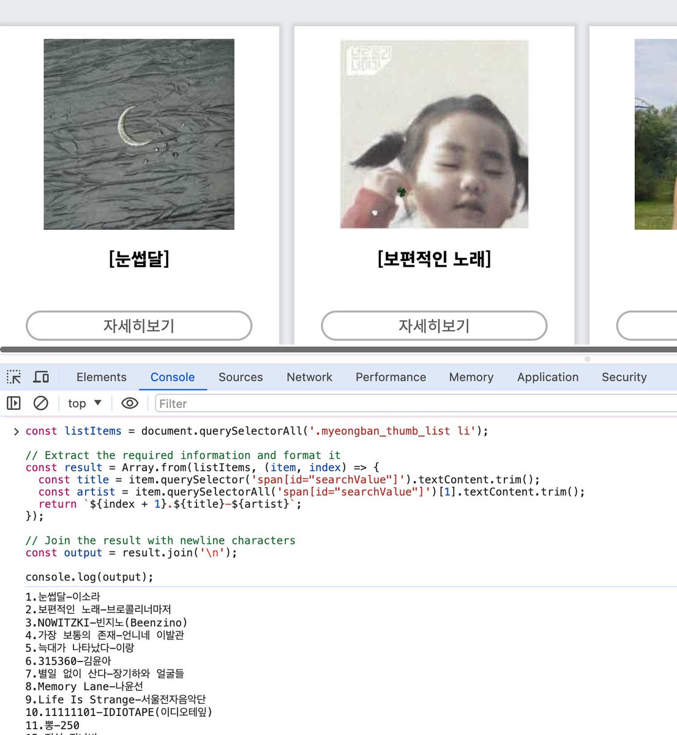Select the Console tab
This screenshot has height=735, width=677.
[x=173, y=377]
